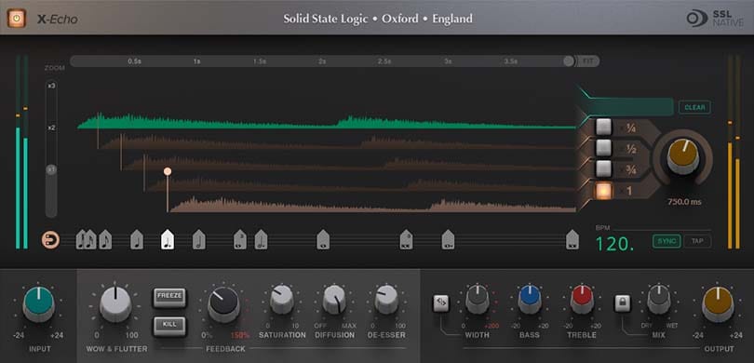754x363 pixels.
Task: Select the whole note triplet marker
Action: (240, 239)
